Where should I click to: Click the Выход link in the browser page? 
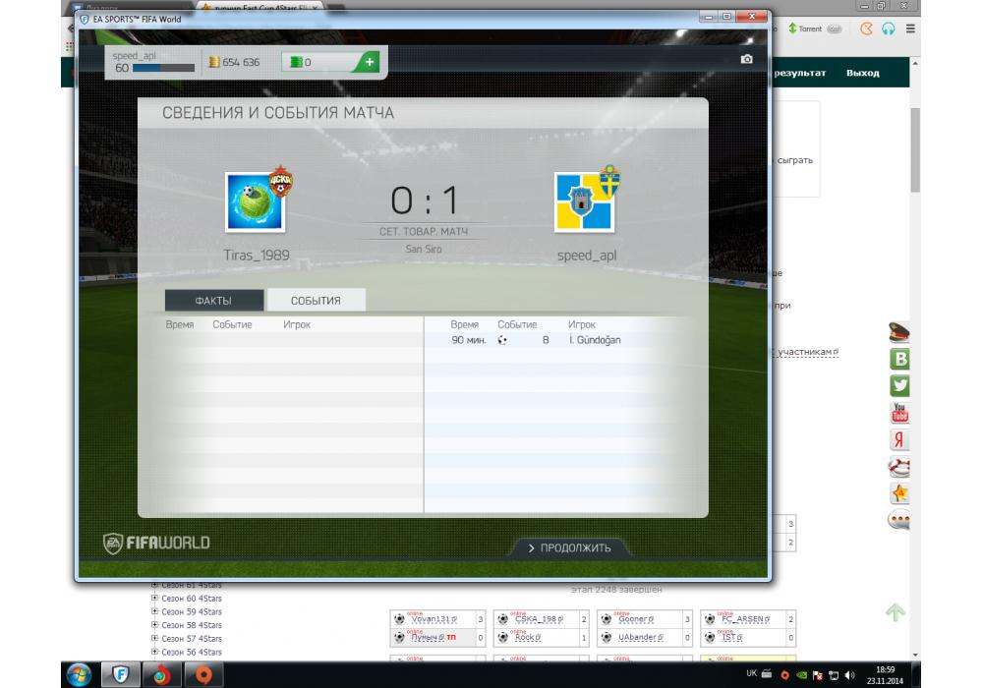(x=863, y=73)
